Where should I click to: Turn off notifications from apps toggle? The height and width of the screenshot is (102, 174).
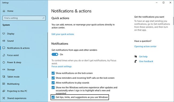(55, 54)
